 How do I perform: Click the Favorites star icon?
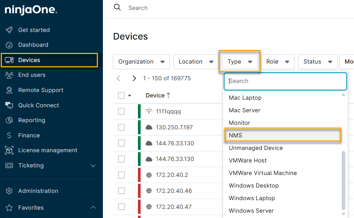(x=9, y=208)
